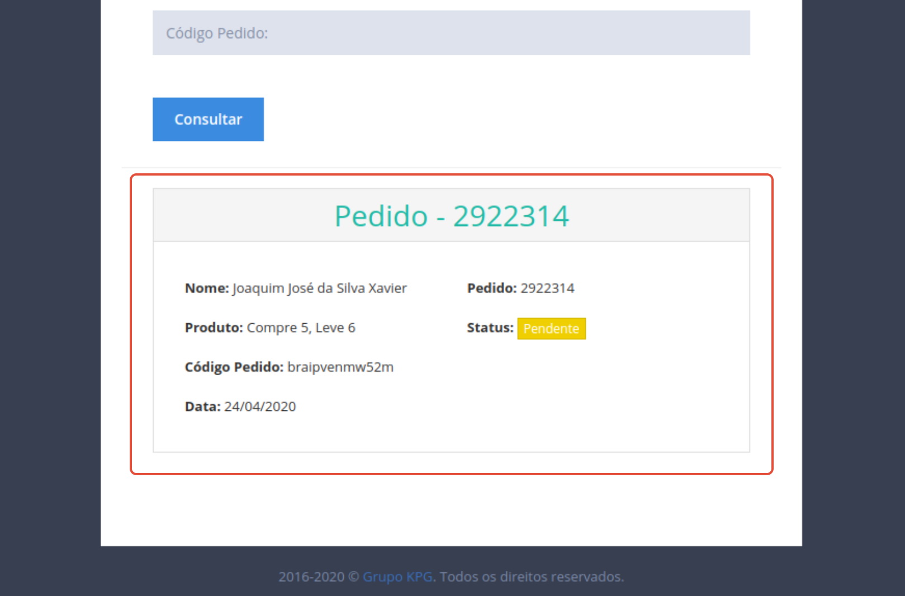Click the 'Todos os direitos reservados.' footer text

pos(532,576)
